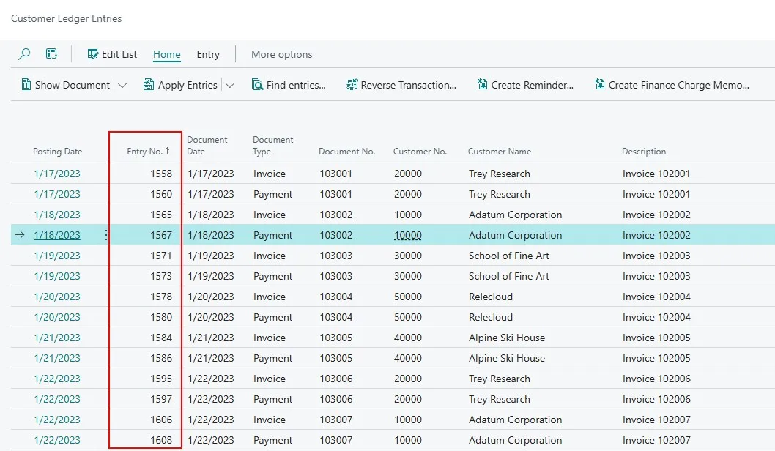Click Trey Research in entry 1558 row
Image resolution: width=775 pixels, height=451 pixels.
(x=499, y=174)
